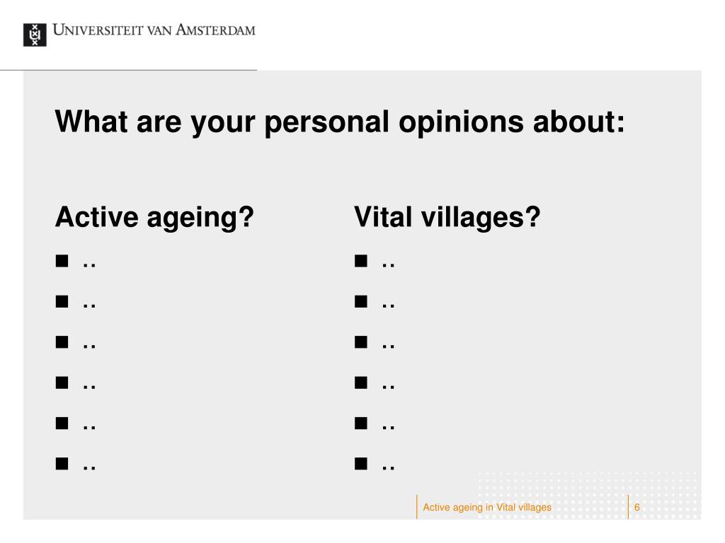The height and width of the screenshot is (543, 725).
Task: Click the University of Amsterdam crest logo
Action: [x=35, y=35]
